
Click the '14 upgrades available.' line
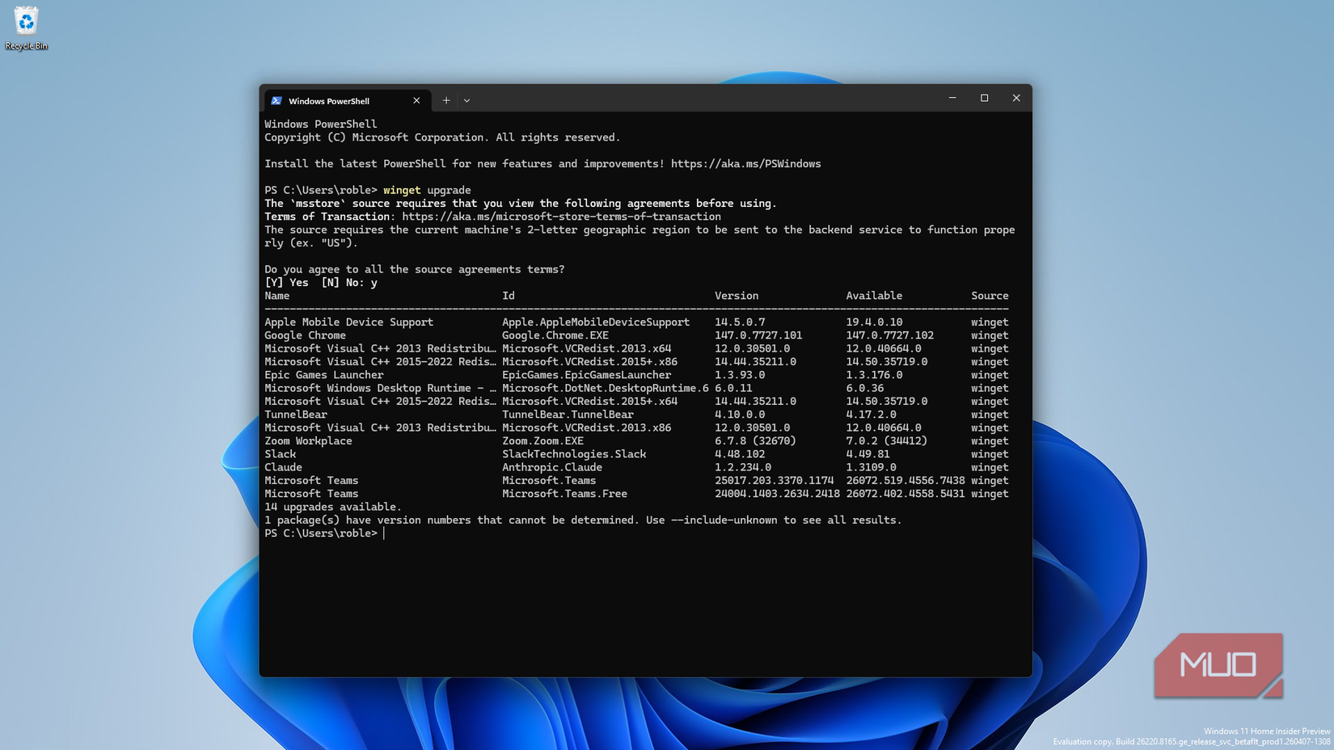[333, 507]
